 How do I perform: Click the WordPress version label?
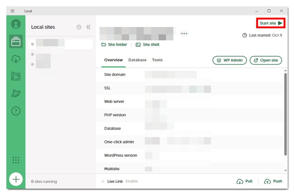(121, 155)
